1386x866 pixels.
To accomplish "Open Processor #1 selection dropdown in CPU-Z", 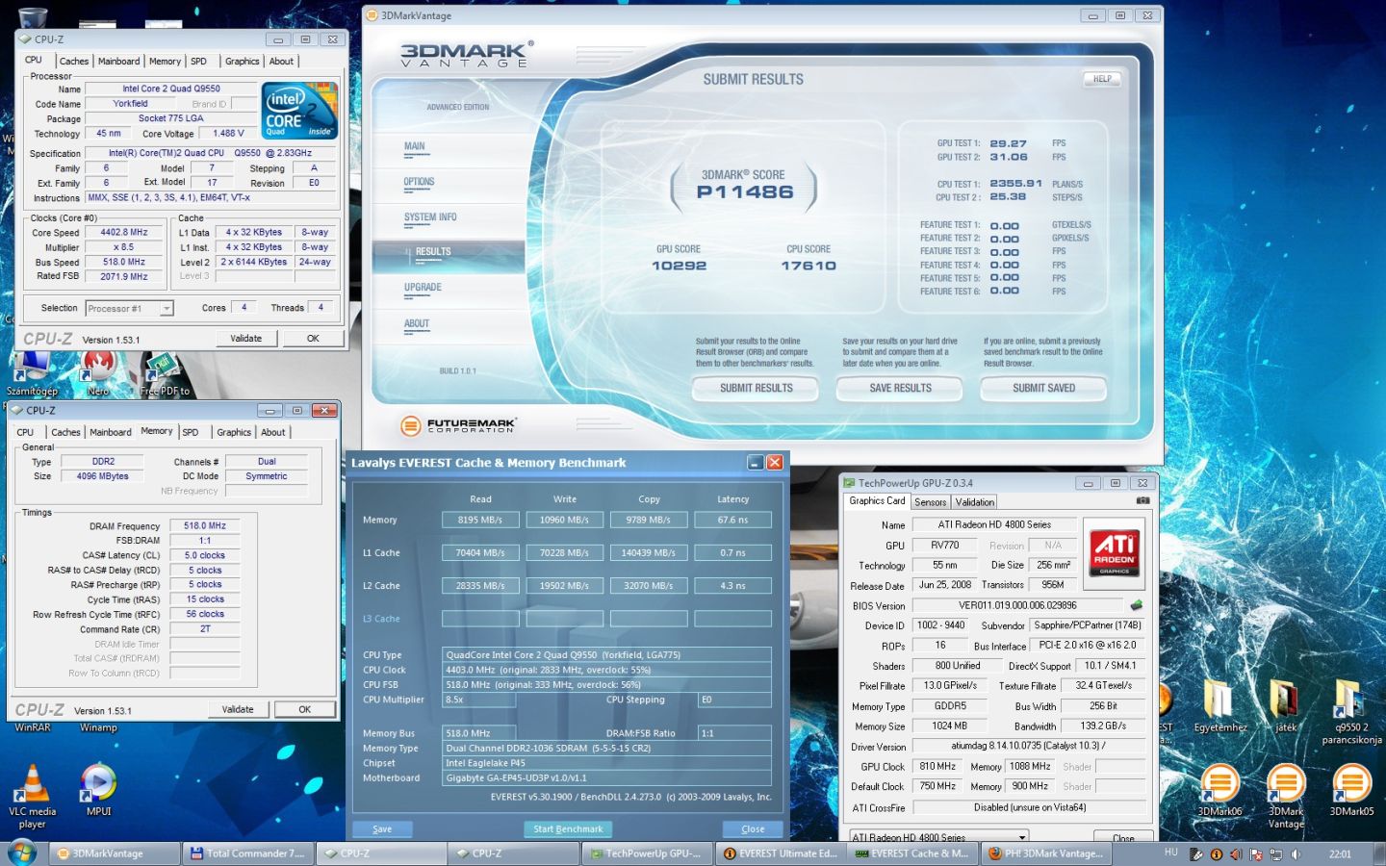I will 129,309.
